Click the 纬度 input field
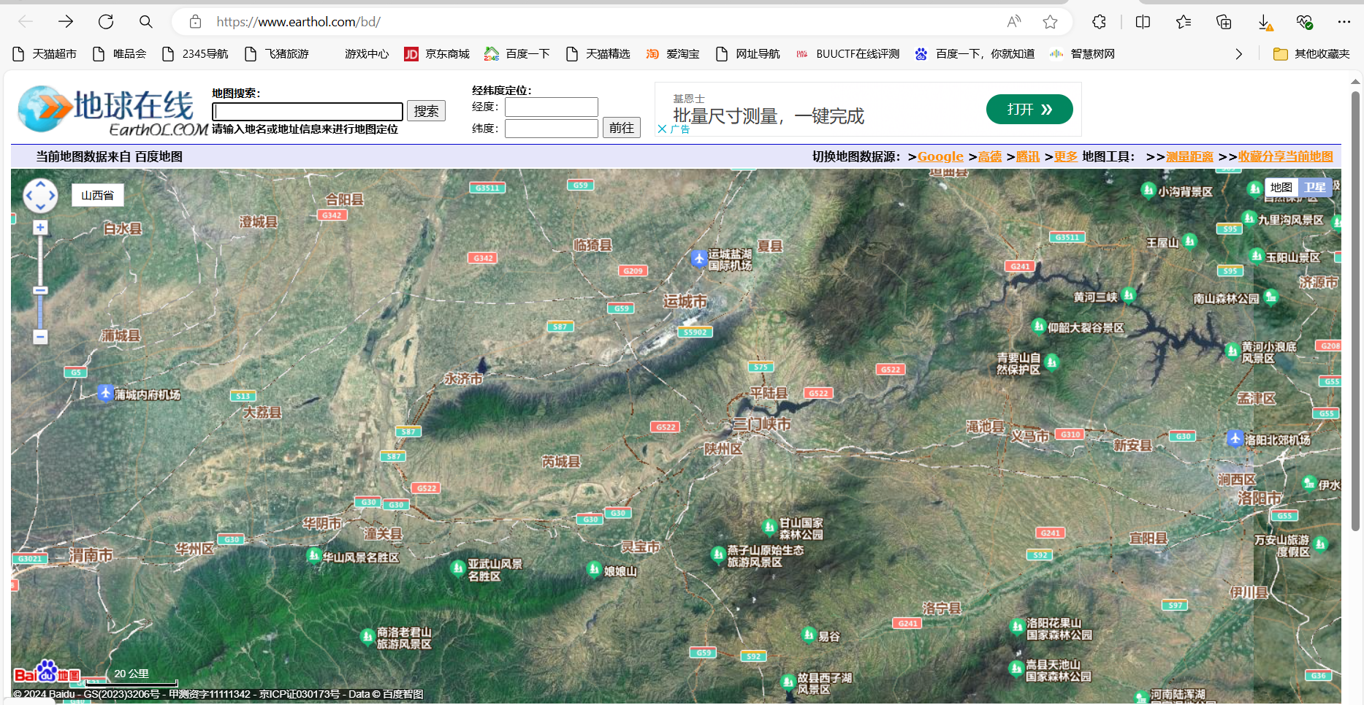 coord(552,129)
